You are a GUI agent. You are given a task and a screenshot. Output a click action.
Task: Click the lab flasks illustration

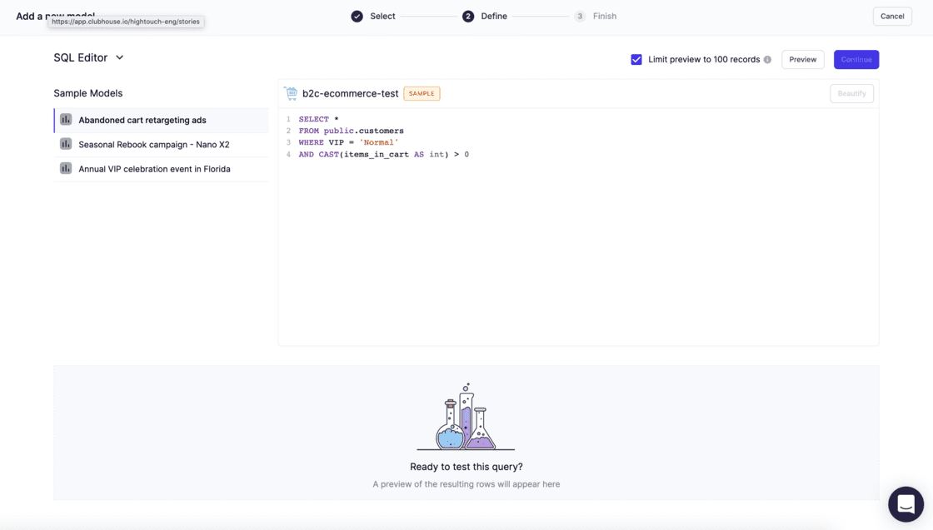coord(466,417)
